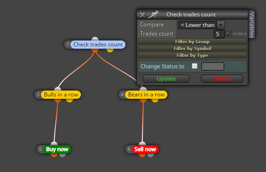
Task: Click the Trades count label in the panel
Action: click(157, 34)
